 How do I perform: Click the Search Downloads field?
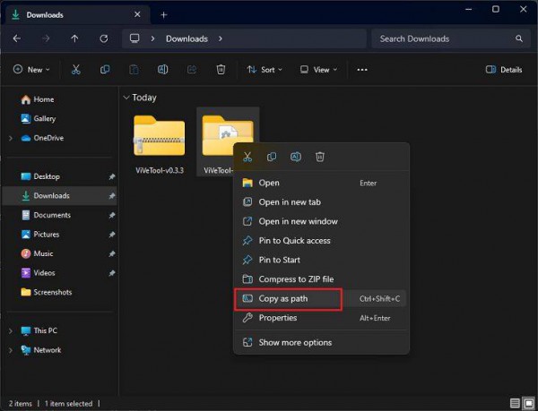(444, 39)
